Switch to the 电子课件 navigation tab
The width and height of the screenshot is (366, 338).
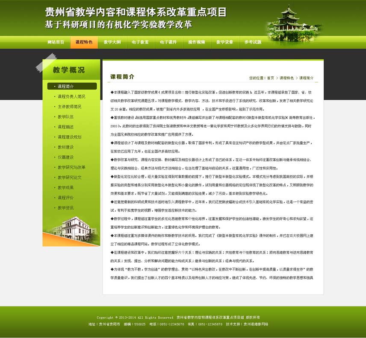(x=168, y=42)
